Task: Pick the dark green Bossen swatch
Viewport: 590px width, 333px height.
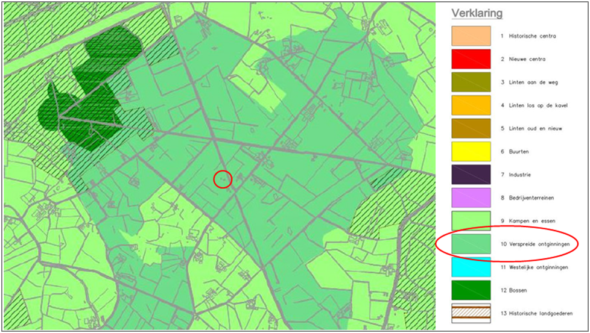Action: [471, 290]
